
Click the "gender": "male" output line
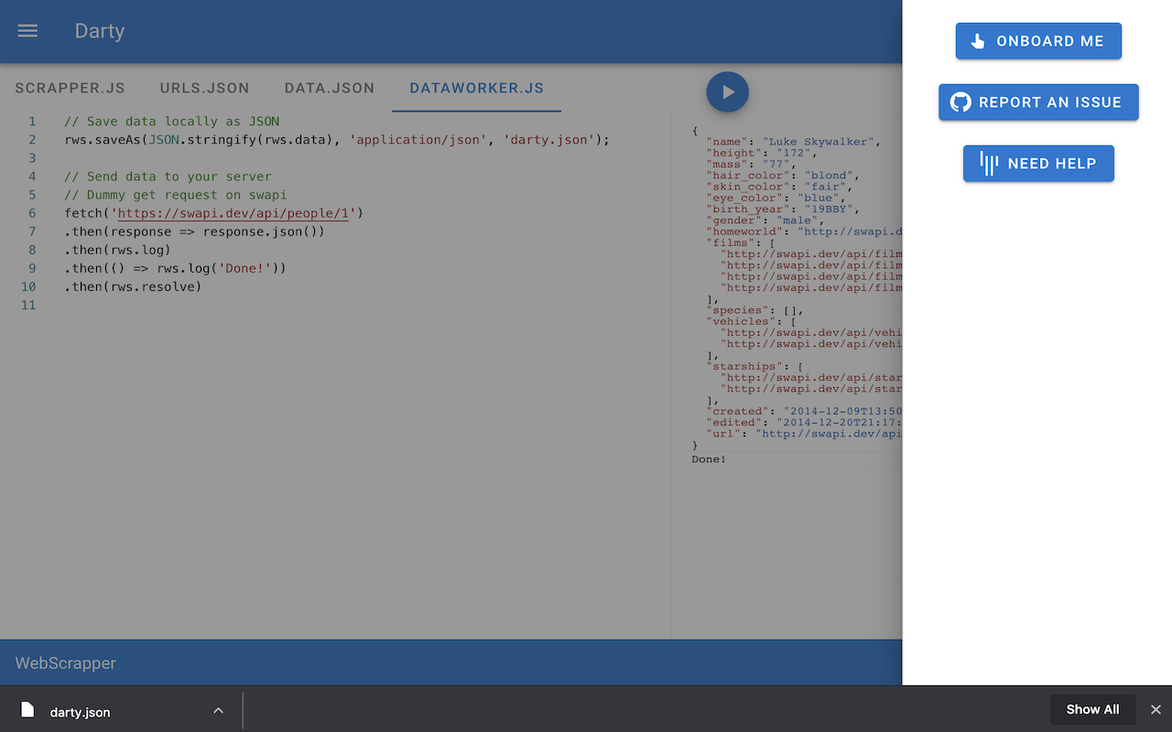point(765,221)
